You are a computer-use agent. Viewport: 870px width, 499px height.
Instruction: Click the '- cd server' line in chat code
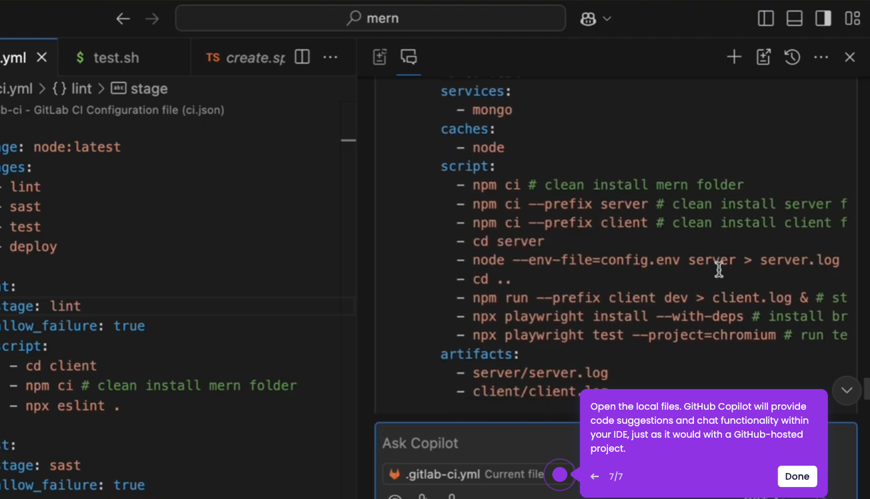[501, 241]
